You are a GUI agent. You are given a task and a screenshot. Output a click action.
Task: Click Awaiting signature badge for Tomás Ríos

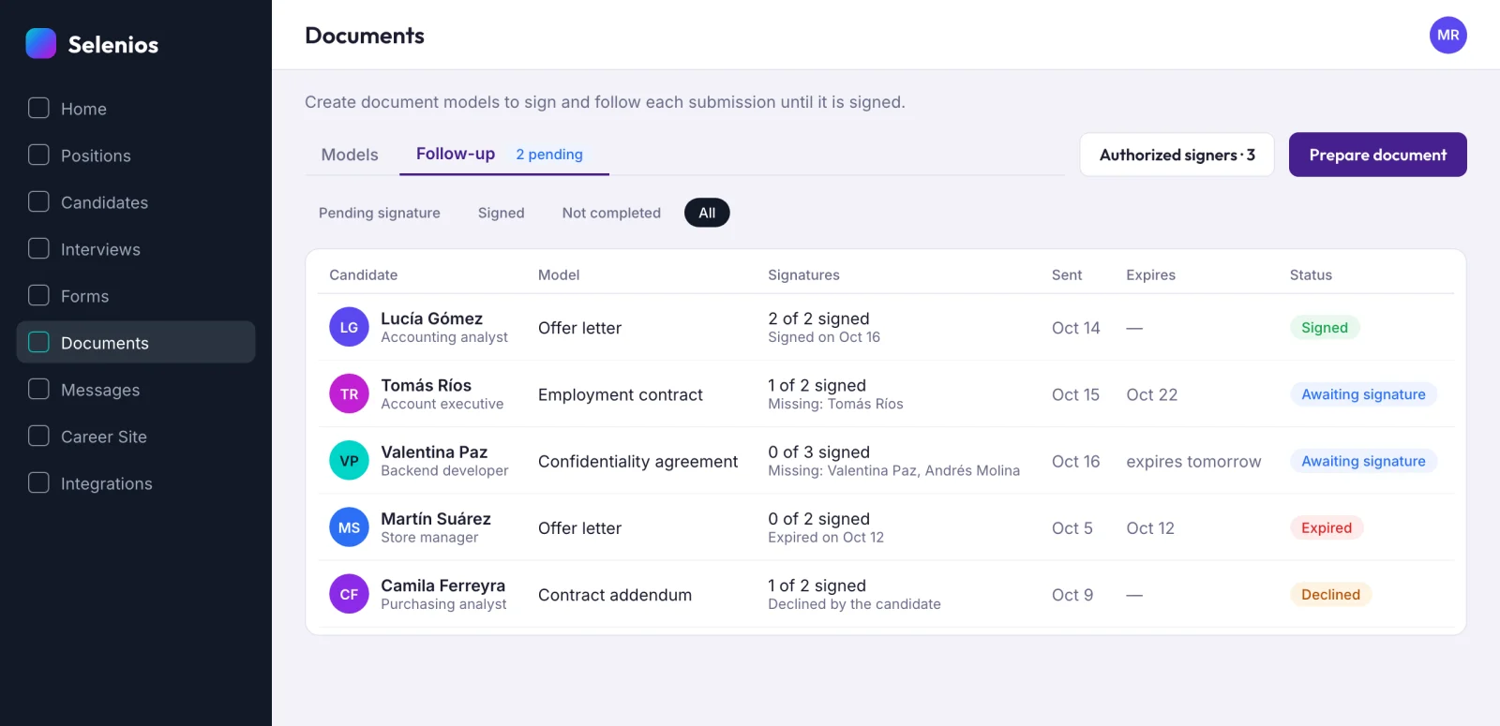(1363, 394)
